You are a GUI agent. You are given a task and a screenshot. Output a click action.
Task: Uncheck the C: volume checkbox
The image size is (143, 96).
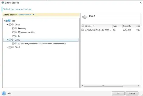click(x=13, y=36)
